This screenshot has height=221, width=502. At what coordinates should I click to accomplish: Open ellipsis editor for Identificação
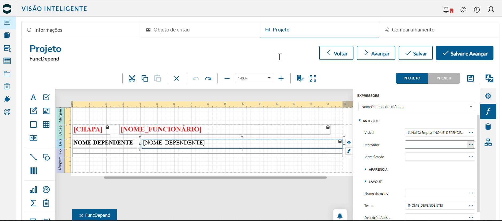471,157
